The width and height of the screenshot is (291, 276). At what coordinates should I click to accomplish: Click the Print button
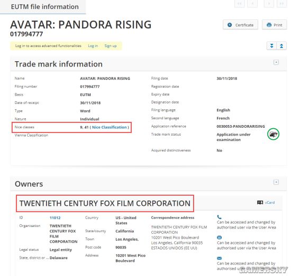274,25
